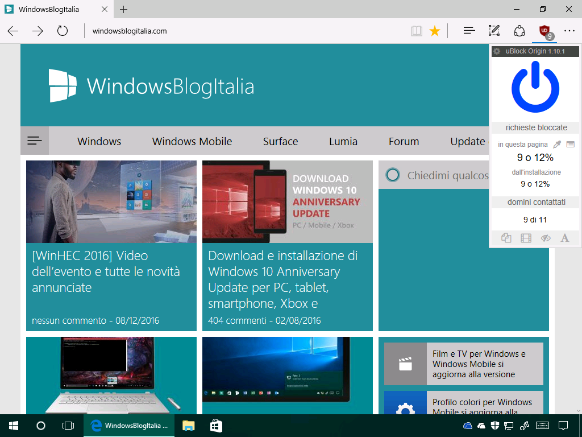Click the Cortana-style circle search icon
This screenshot has height=437, width=582.
click(393, 175)
